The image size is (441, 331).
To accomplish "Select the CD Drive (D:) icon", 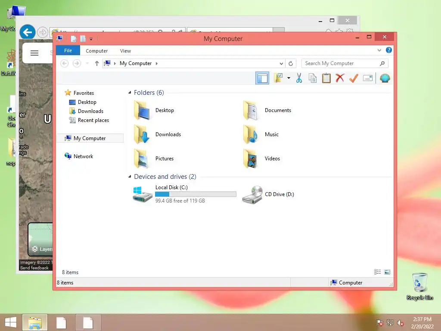I will pyautogui.click(x=252, y=194).
